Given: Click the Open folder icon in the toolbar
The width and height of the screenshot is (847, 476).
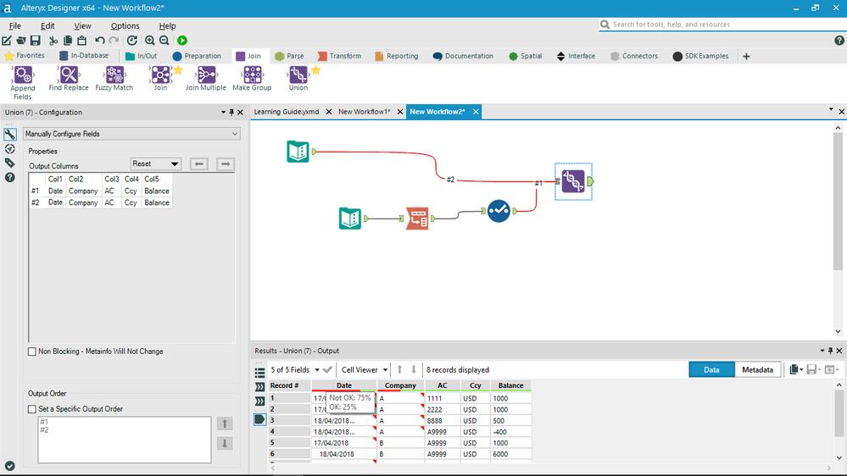Looking at the screenshot, I should click(x=20, y=41).
